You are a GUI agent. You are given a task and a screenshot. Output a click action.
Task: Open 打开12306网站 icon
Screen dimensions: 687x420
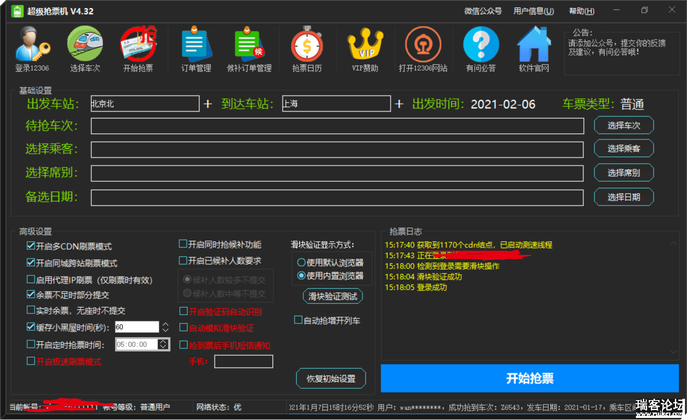click(423, 49)
